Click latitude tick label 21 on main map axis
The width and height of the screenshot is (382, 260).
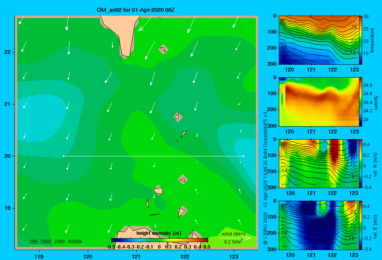pos(8,104)
